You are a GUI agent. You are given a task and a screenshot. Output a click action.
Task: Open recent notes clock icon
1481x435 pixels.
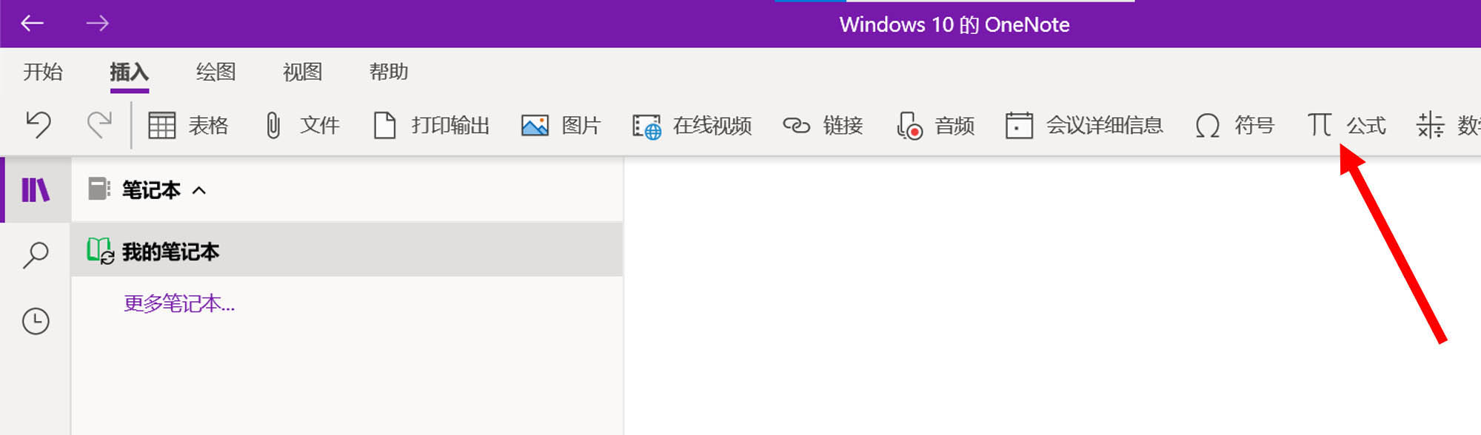36,321
